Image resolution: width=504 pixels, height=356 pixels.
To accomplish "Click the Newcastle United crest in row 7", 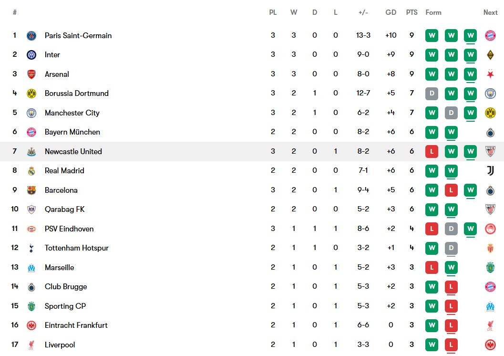I will [31, 151].
